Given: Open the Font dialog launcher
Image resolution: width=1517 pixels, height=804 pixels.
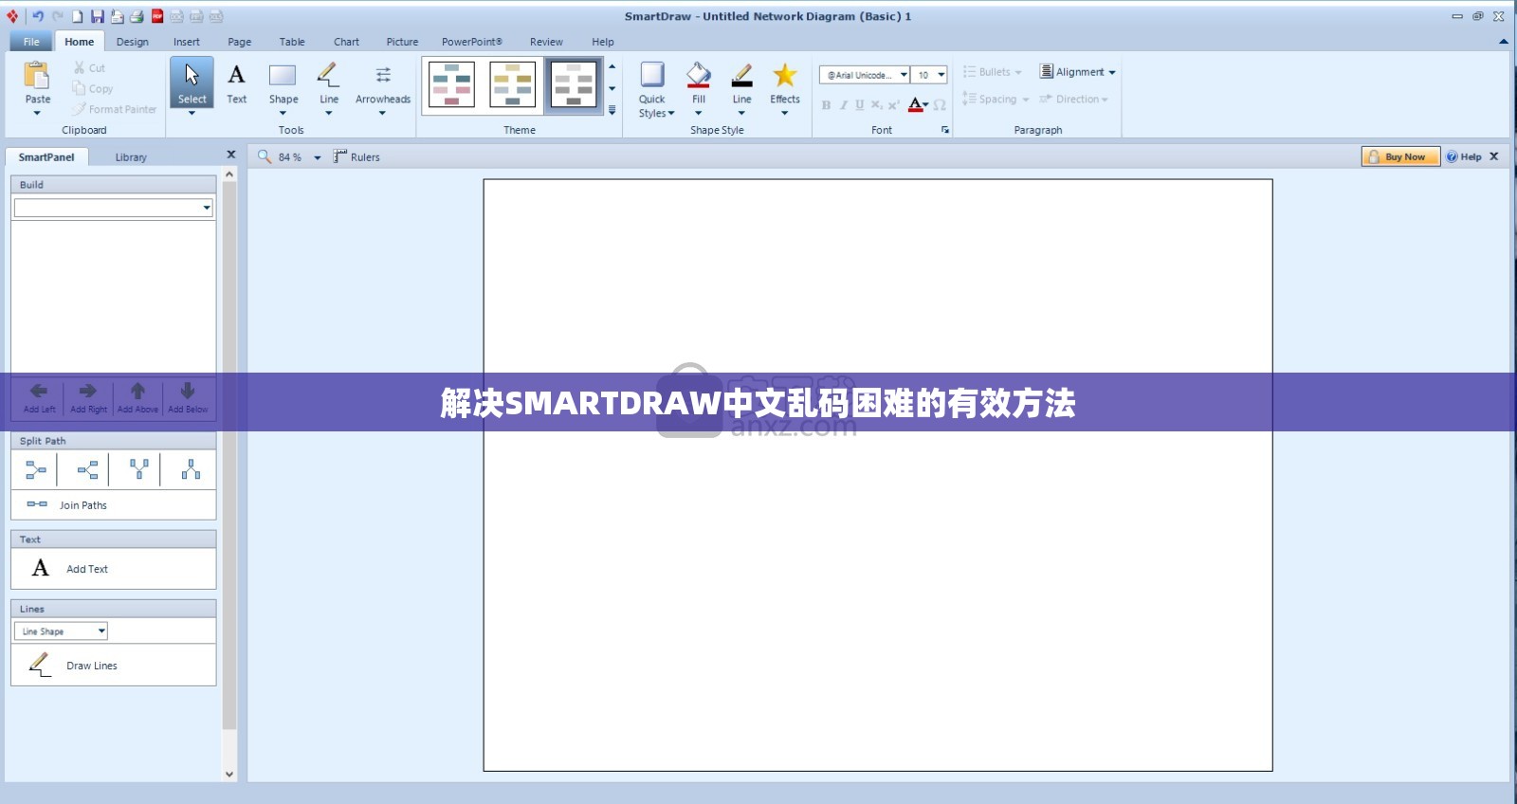Looking at the screenshot, I should pyautogui.click(x=945, y=130).
